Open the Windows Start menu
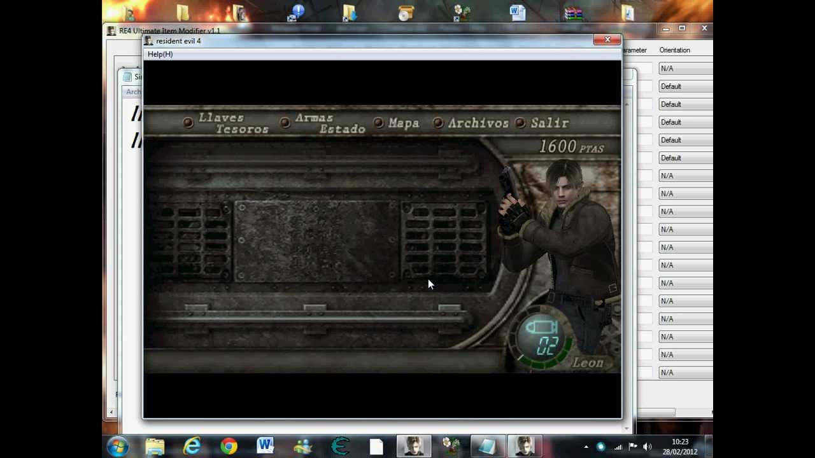 point(118,446)
